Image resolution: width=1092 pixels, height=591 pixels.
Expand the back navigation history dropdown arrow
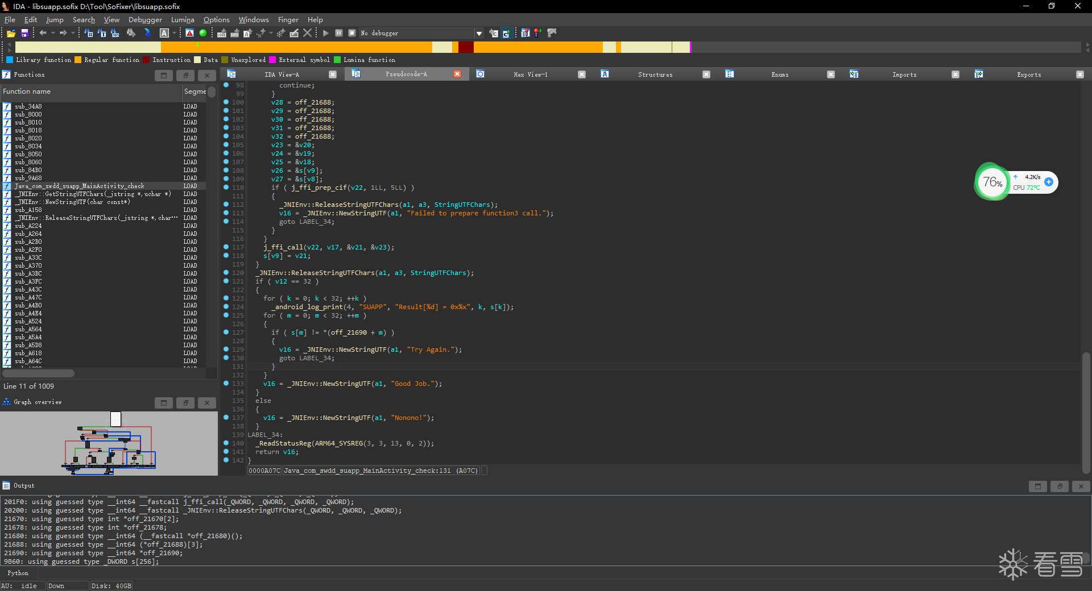point(53,33)
